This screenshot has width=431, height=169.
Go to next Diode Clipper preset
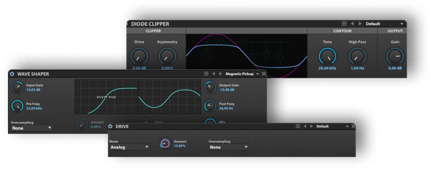[x=360, y=24]
